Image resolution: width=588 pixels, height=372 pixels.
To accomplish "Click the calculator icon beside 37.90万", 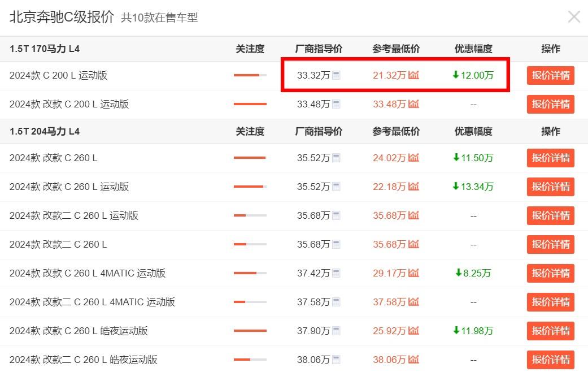I will point(336,331).
